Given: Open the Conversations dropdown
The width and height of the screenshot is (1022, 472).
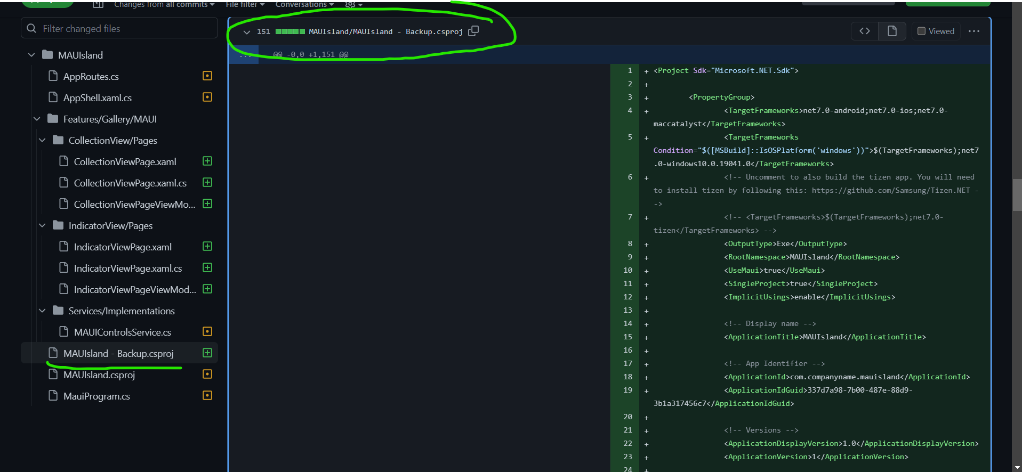Looking at the screenshot, I should (x=304, y=4).
